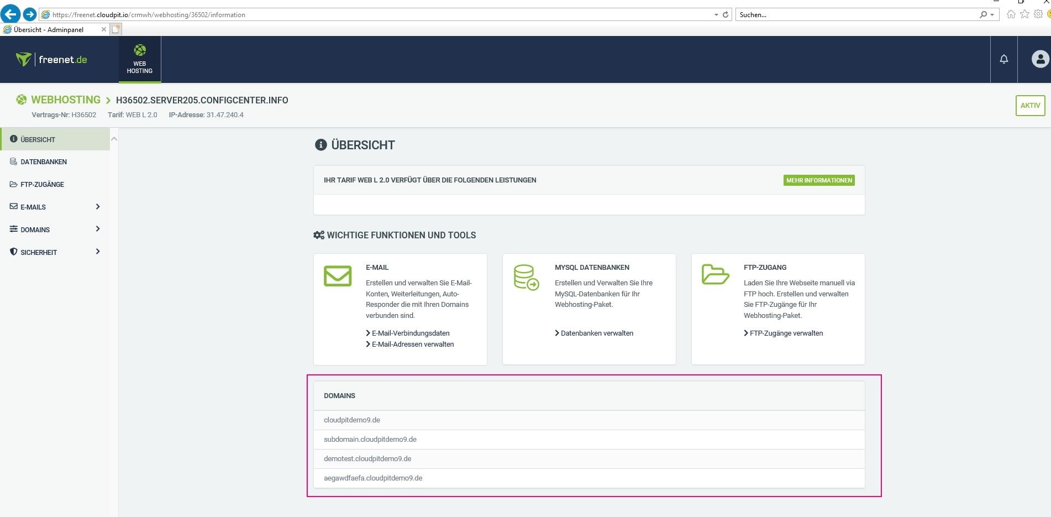
Task: Expand the Domains sidebar menu
Action: tap(35, 229)
